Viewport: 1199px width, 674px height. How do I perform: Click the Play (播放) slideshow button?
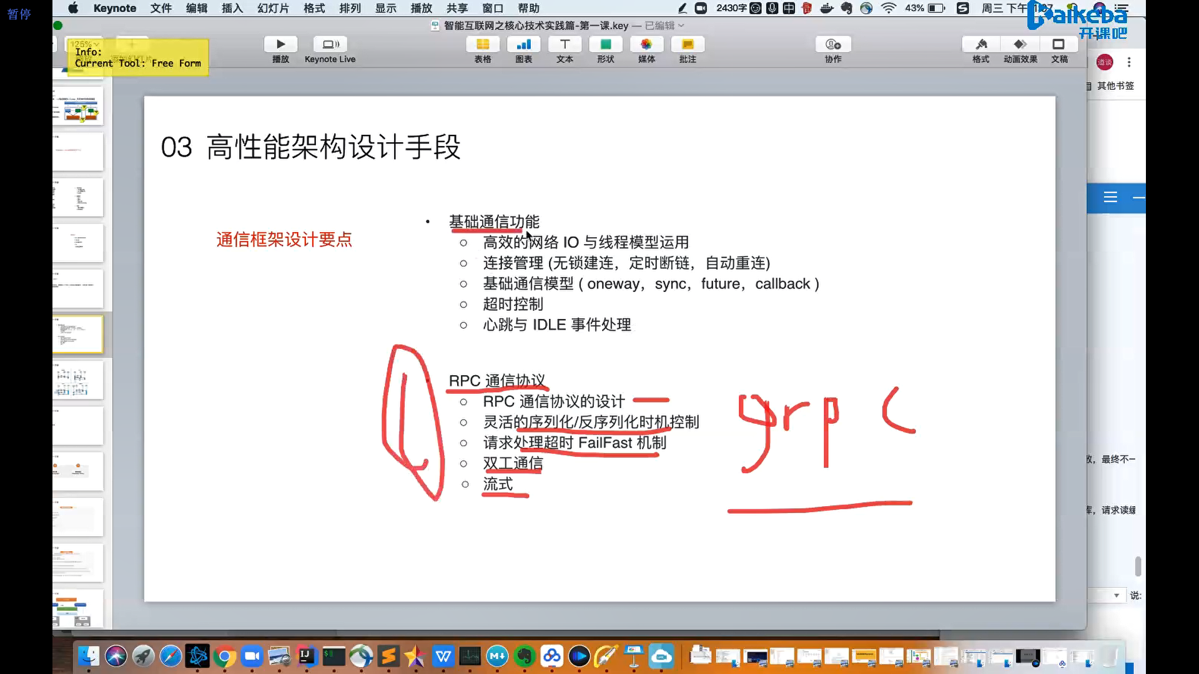[280, 44]
